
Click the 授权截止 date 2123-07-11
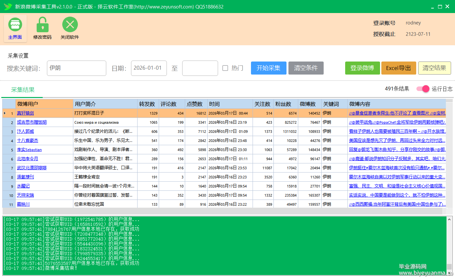click(418, 34)
